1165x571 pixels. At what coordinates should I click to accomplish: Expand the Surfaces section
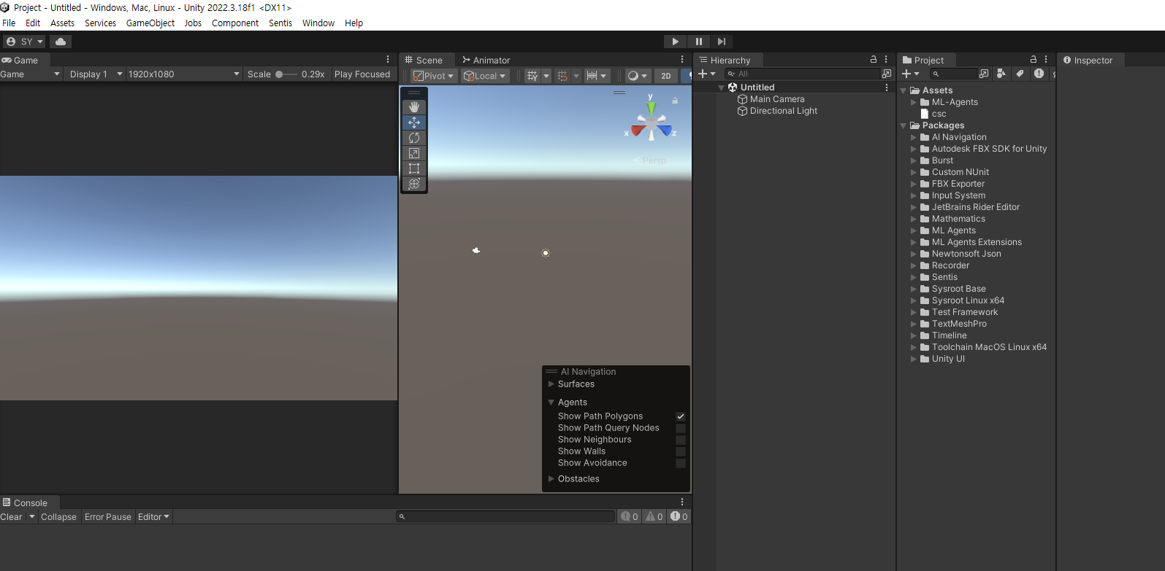click(551, 384)
